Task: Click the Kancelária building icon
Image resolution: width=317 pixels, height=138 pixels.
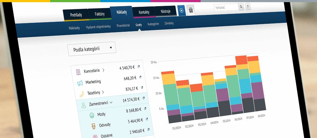Action: coord(78,72)
